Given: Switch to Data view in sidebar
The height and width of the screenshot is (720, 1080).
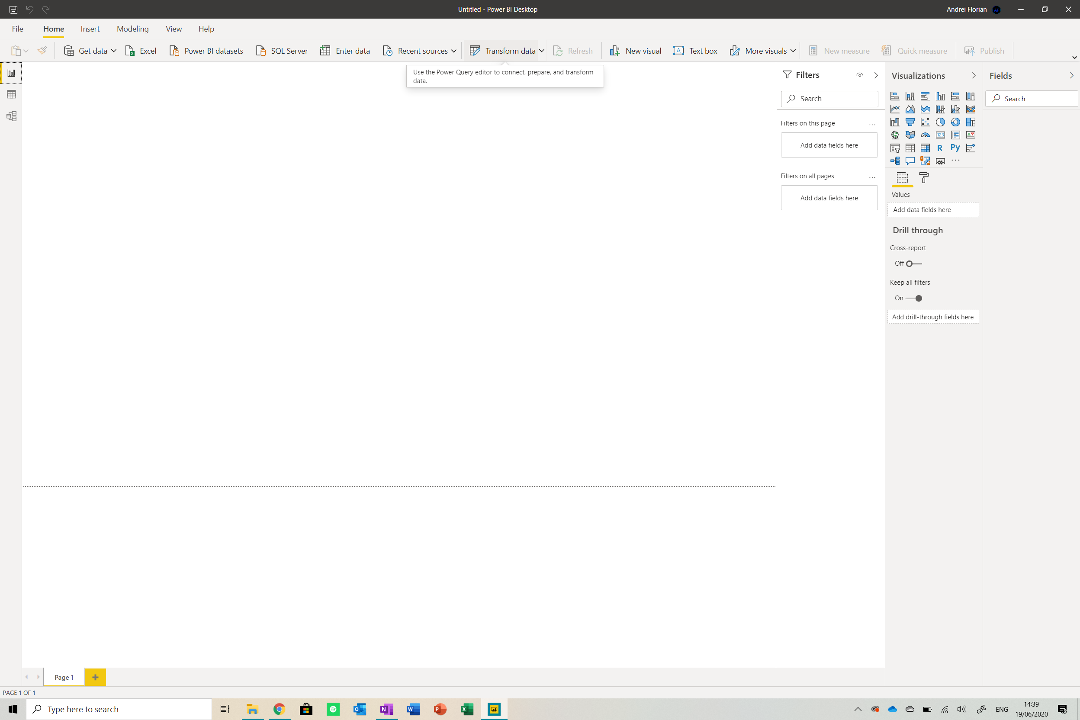Looking at the screenshot, I should [12, 95].
